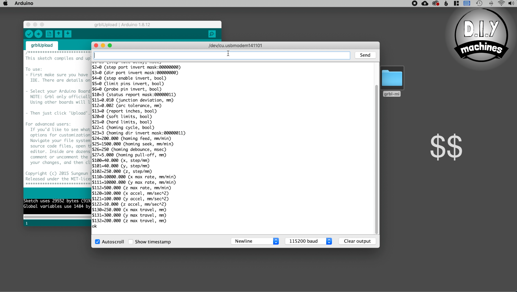Click the $5=0 limit pins invert line
The width and height of the screenshot is (517, 292).
point(128,84)
